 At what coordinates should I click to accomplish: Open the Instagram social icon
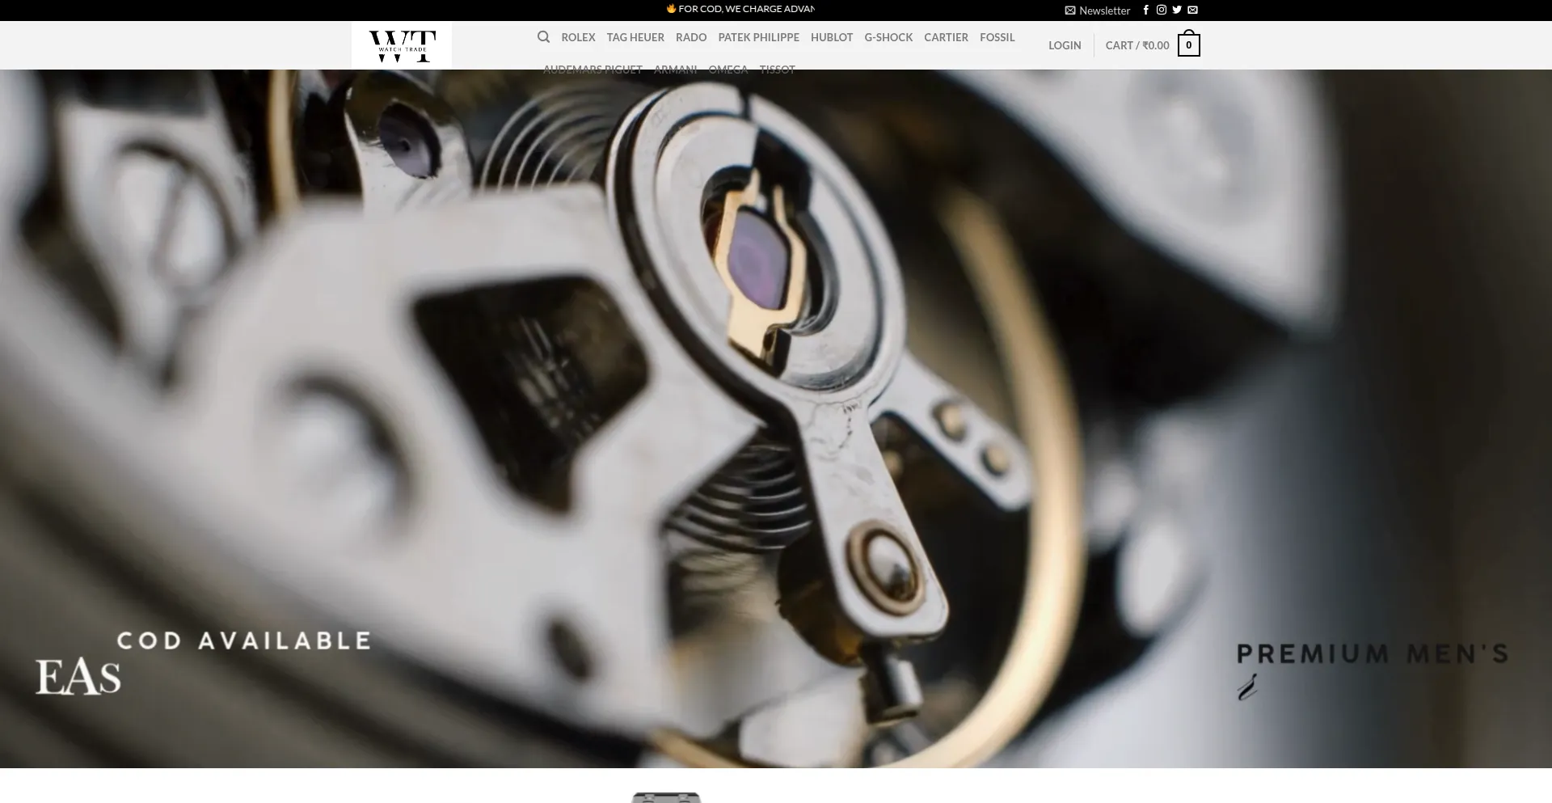point(1161,11)
